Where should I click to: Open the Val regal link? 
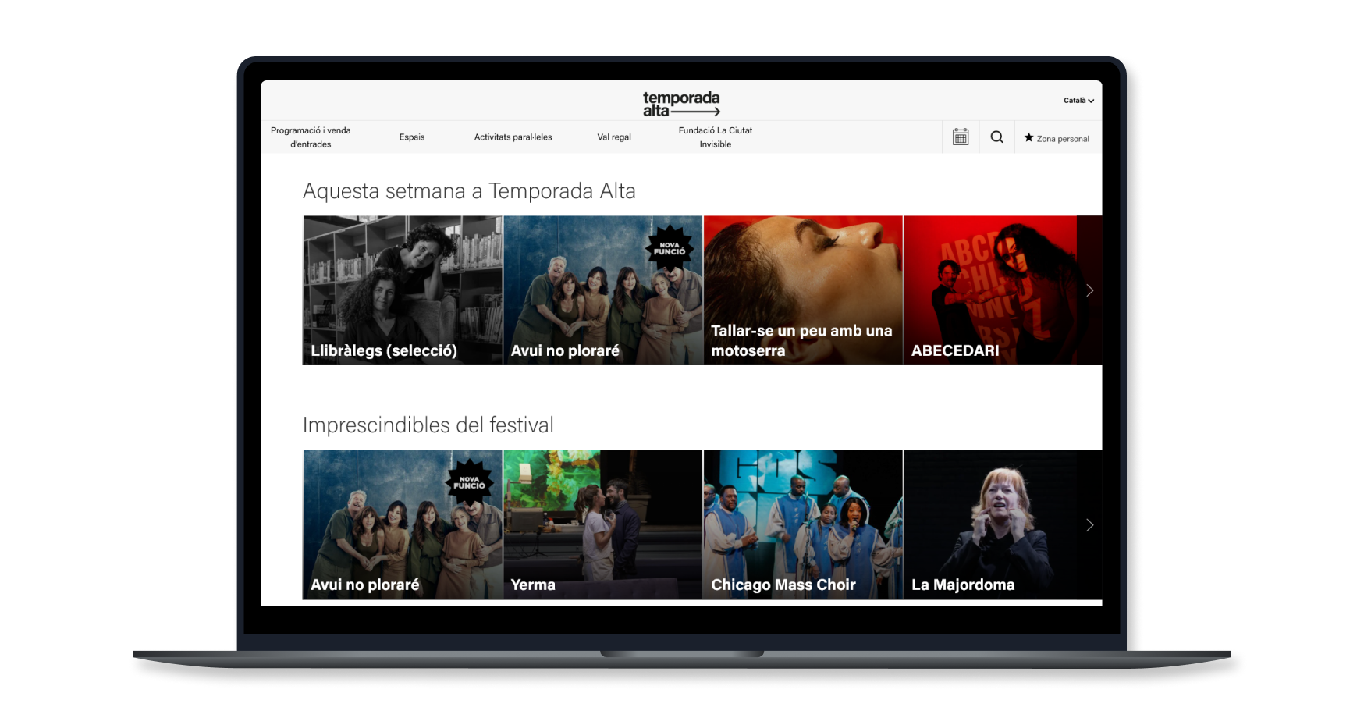pos(614,137)
